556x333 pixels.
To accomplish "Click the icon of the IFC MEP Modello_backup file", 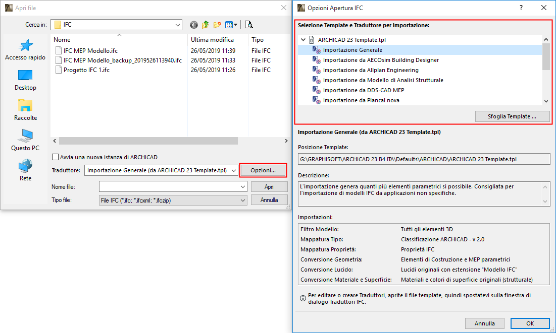I will click(x=59, y=60).
